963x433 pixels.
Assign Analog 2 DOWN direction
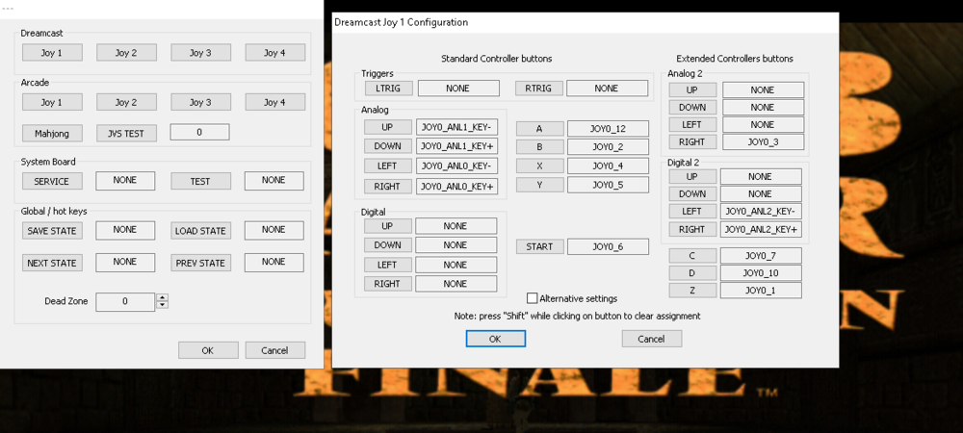(x=692, y=108)
